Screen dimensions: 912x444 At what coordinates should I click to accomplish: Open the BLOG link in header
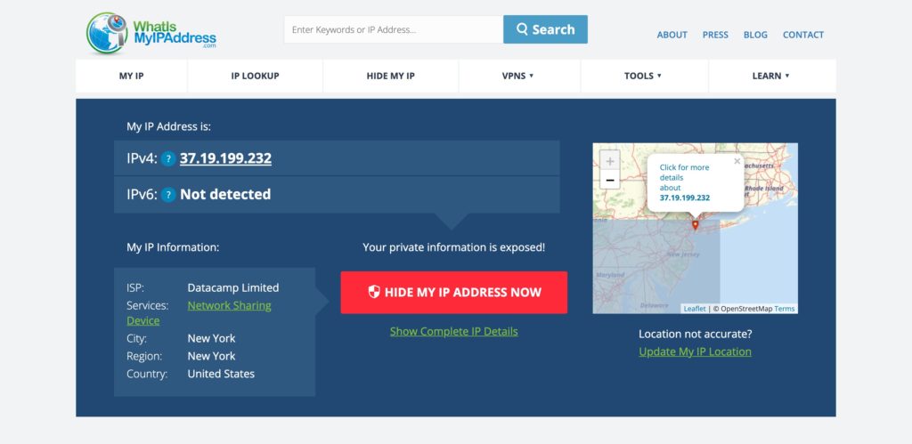tap(755, 35)
